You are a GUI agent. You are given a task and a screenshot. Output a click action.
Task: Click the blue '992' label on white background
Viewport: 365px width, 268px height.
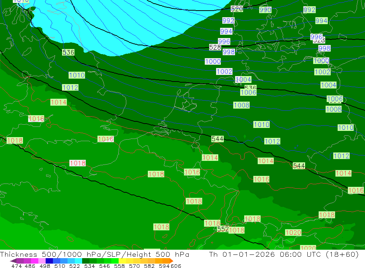(x=228, y=20)
